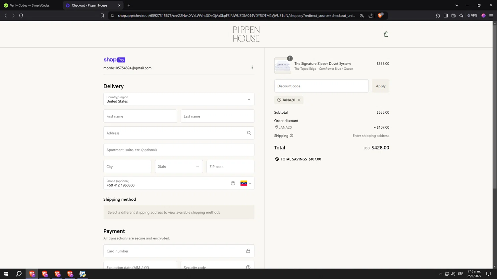Open browser extensions puzzle icon
Screen dimensions: 497x279
point(438,16)
